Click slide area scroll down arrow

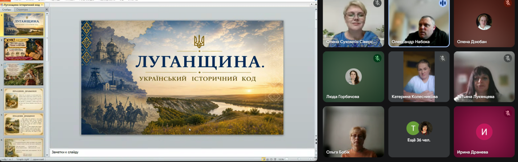coord(316,136)
